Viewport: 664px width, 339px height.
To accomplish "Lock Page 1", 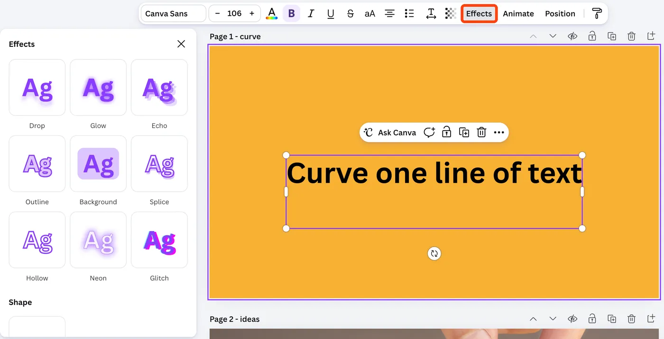I will coord(592,36).
